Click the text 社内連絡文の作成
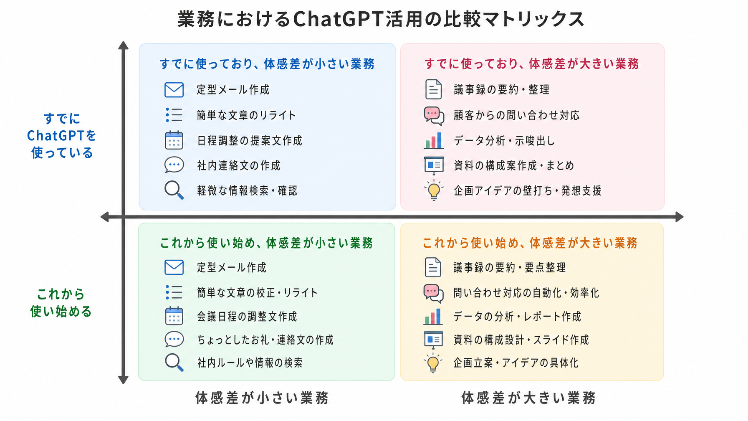748x421 pixels. pos(239,166)
